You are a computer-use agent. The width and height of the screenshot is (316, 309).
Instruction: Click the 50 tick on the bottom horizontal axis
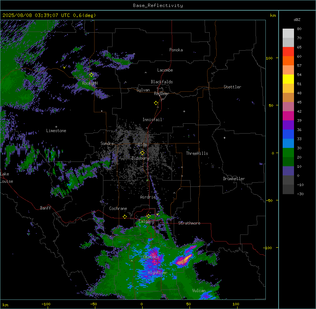[188, 304]
